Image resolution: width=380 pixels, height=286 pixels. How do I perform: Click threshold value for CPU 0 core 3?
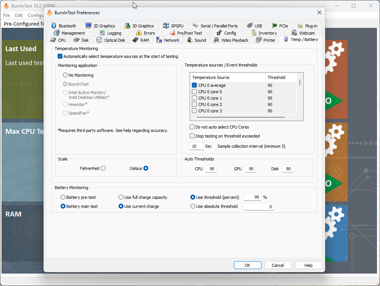(x=270, y=111)
